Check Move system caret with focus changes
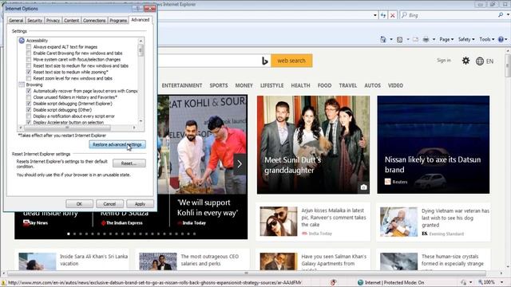 [29, 60]
